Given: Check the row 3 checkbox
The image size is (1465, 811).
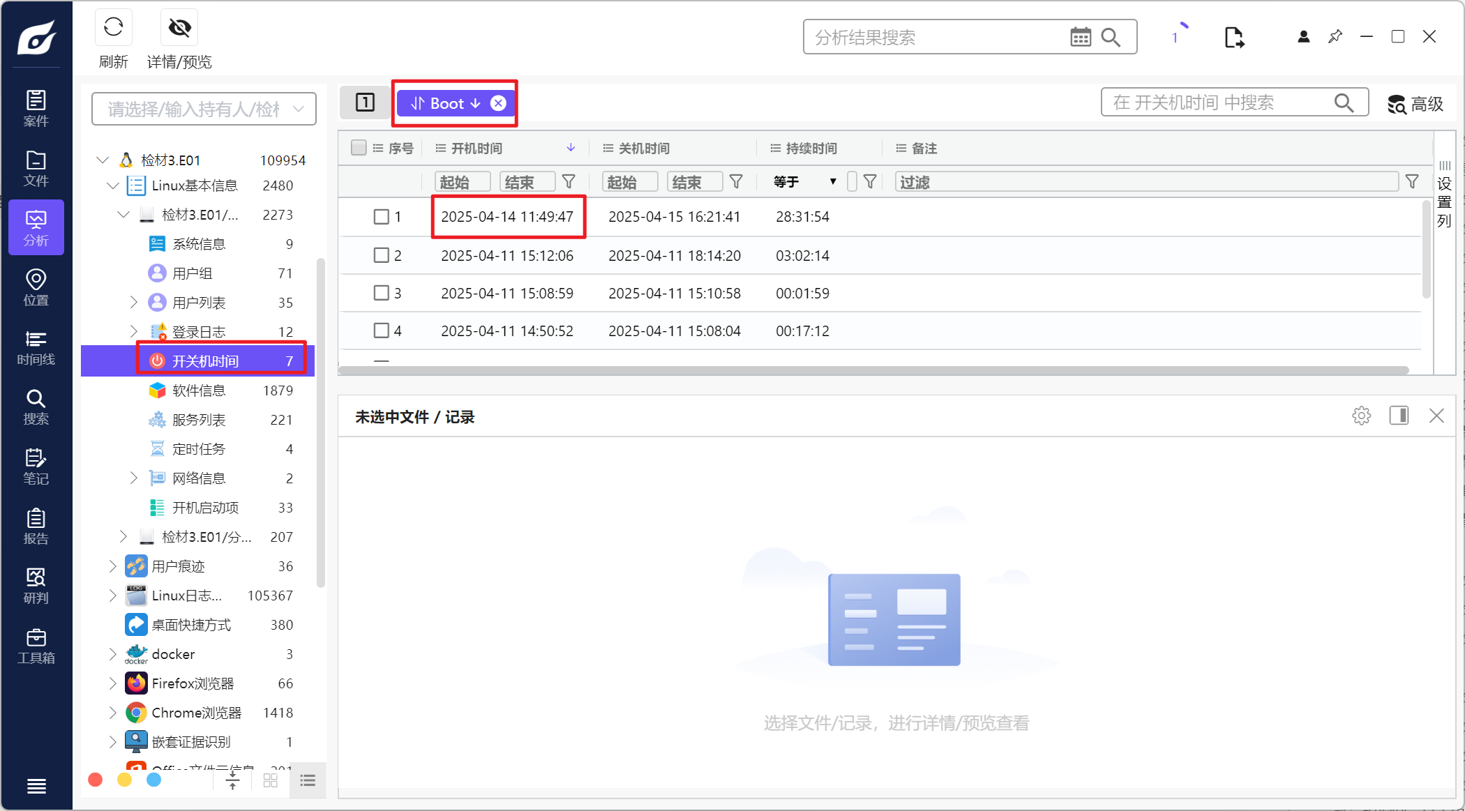Looking at the screenshot, I should [x=381, y=293].
